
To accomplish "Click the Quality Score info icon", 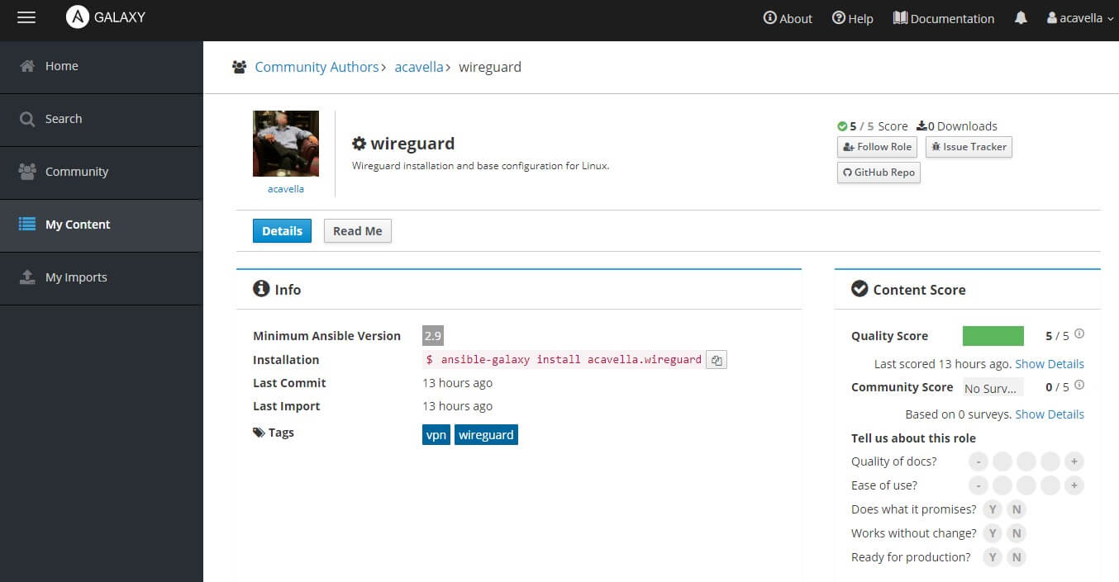I will (1079, 334).
